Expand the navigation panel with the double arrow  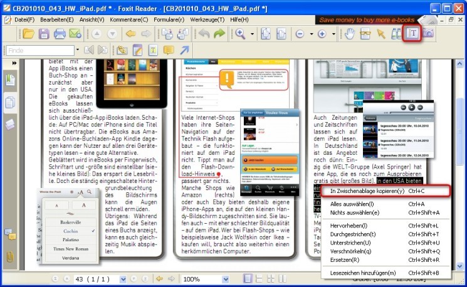(14, 63)
